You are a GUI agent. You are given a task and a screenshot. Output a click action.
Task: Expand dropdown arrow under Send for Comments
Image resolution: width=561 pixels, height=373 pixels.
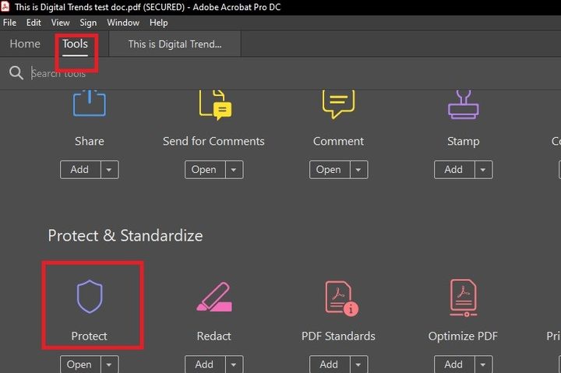tap(234, 170)
